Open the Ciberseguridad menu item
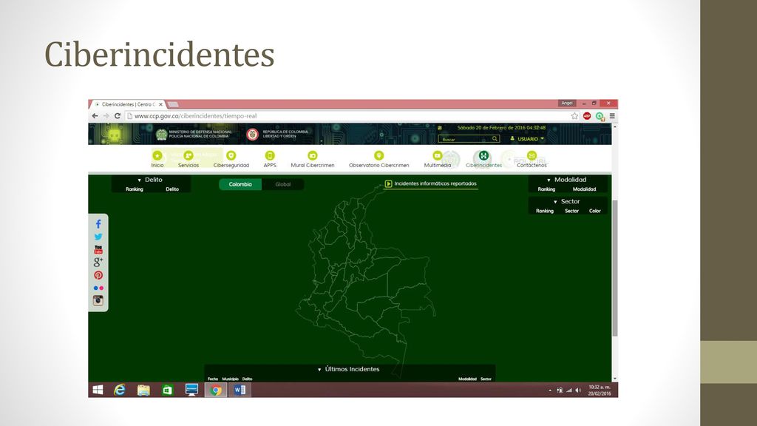The height and width of the screenshot is (426, 757). click(x=231, y=159)
